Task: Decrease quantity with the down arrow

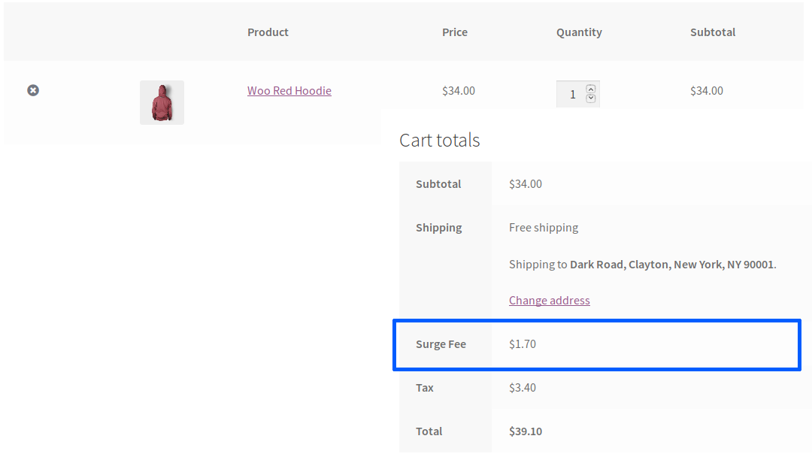Action: coord(591,98)
